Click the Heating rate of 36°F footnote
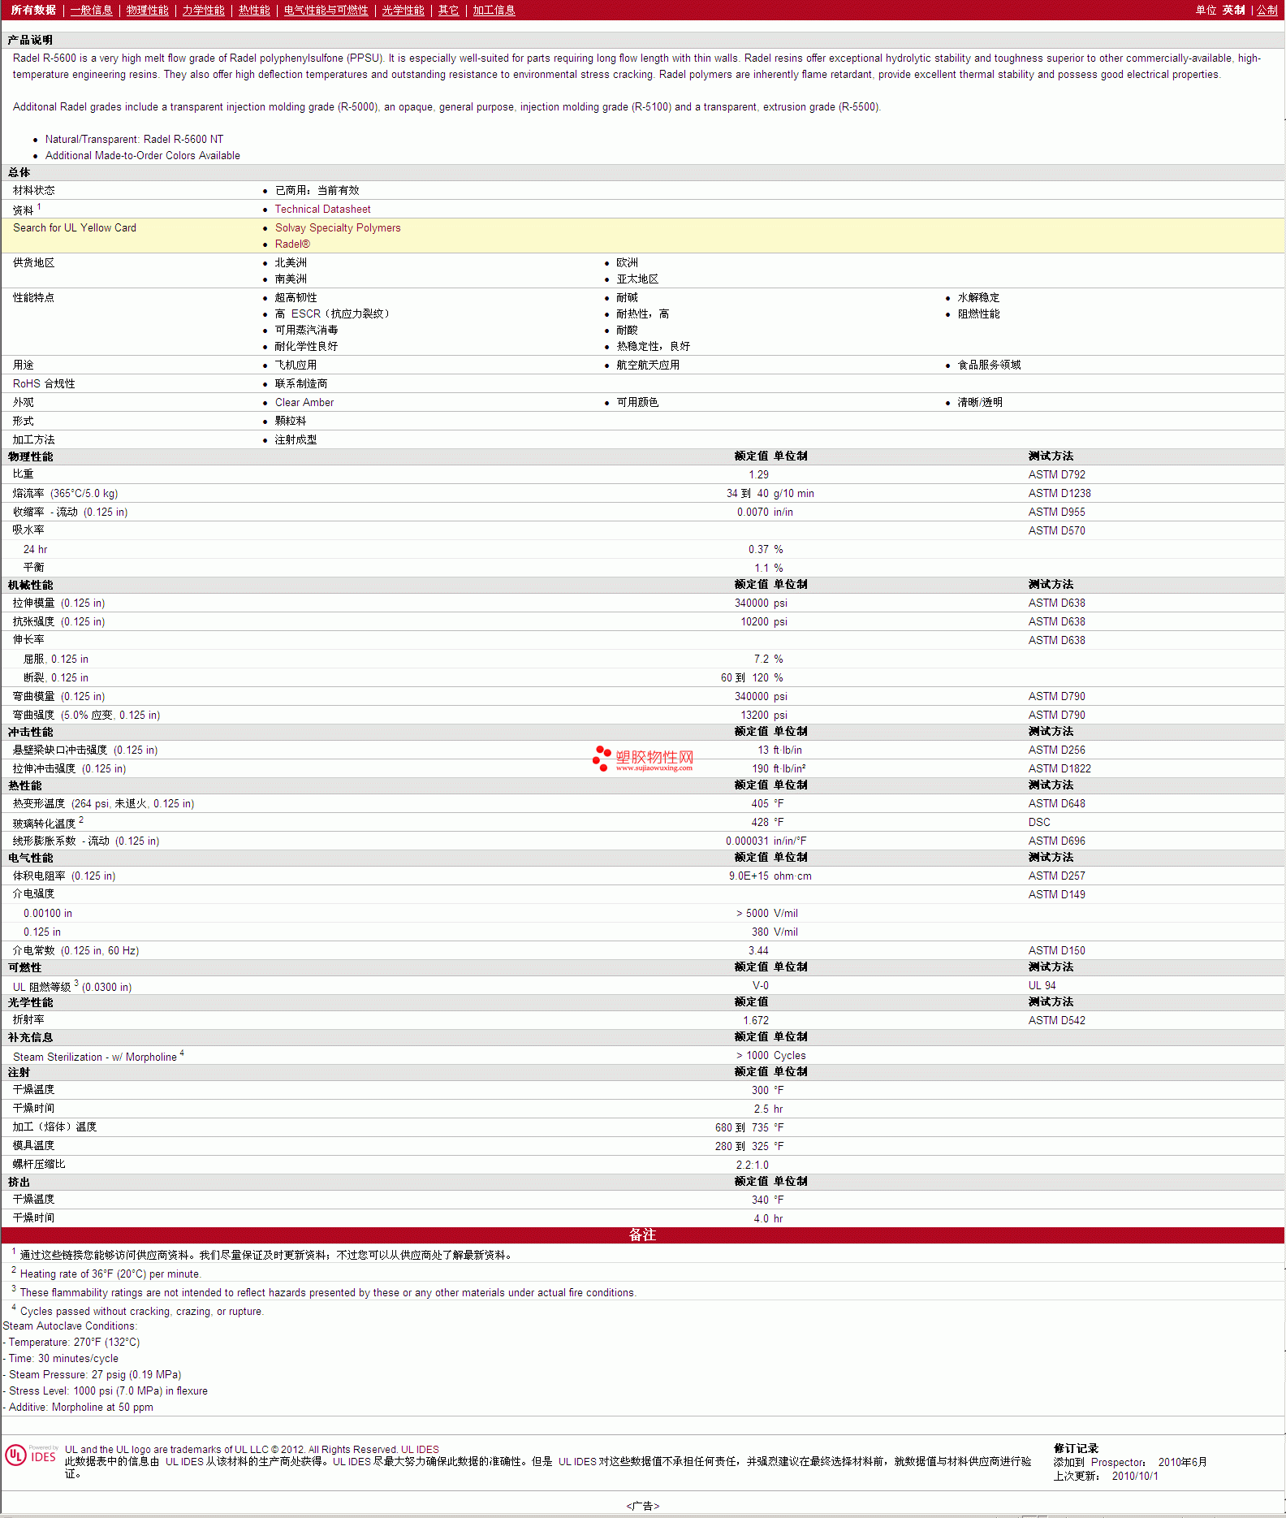 click(x=110, y=1274)
